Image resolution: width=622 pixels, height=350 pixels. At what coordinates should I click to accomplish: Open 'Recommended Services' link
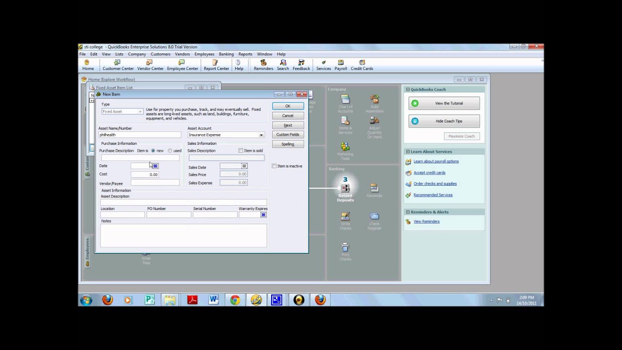click(433, 195)
